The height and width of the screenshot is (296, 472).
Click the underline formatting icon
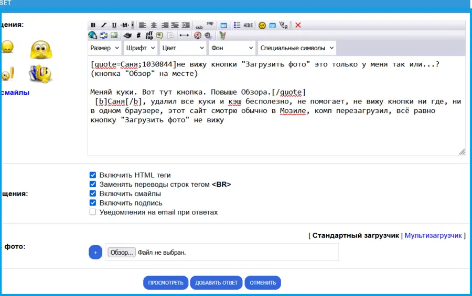point(114,25)
